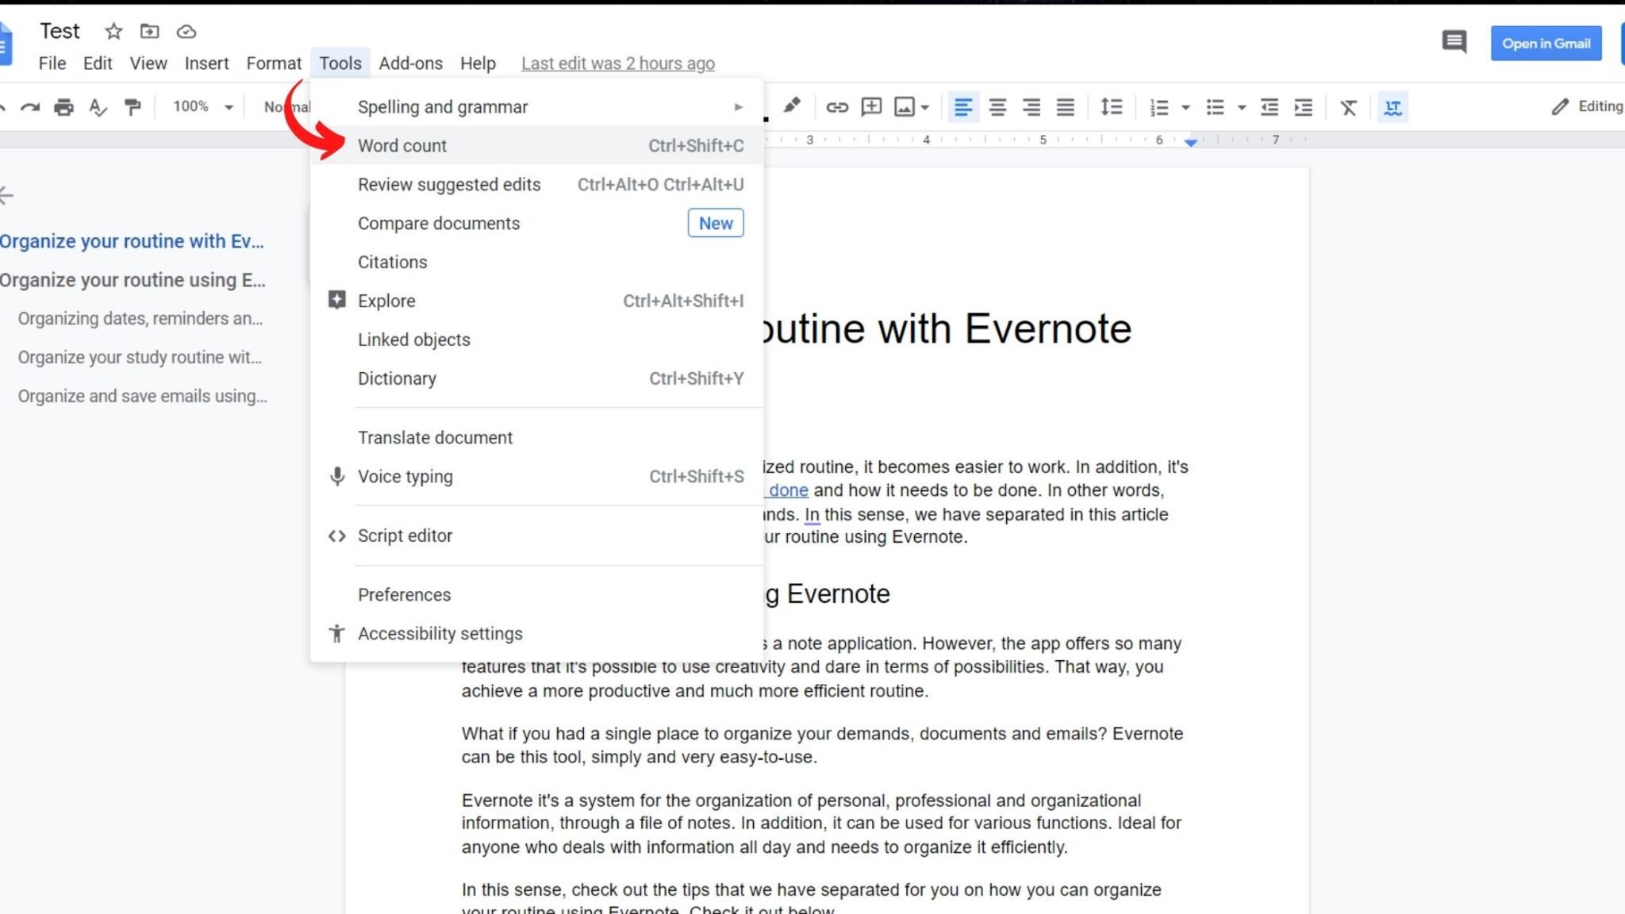
Task: Expand the insert image dropdown arrow
Action: point(924,107)
